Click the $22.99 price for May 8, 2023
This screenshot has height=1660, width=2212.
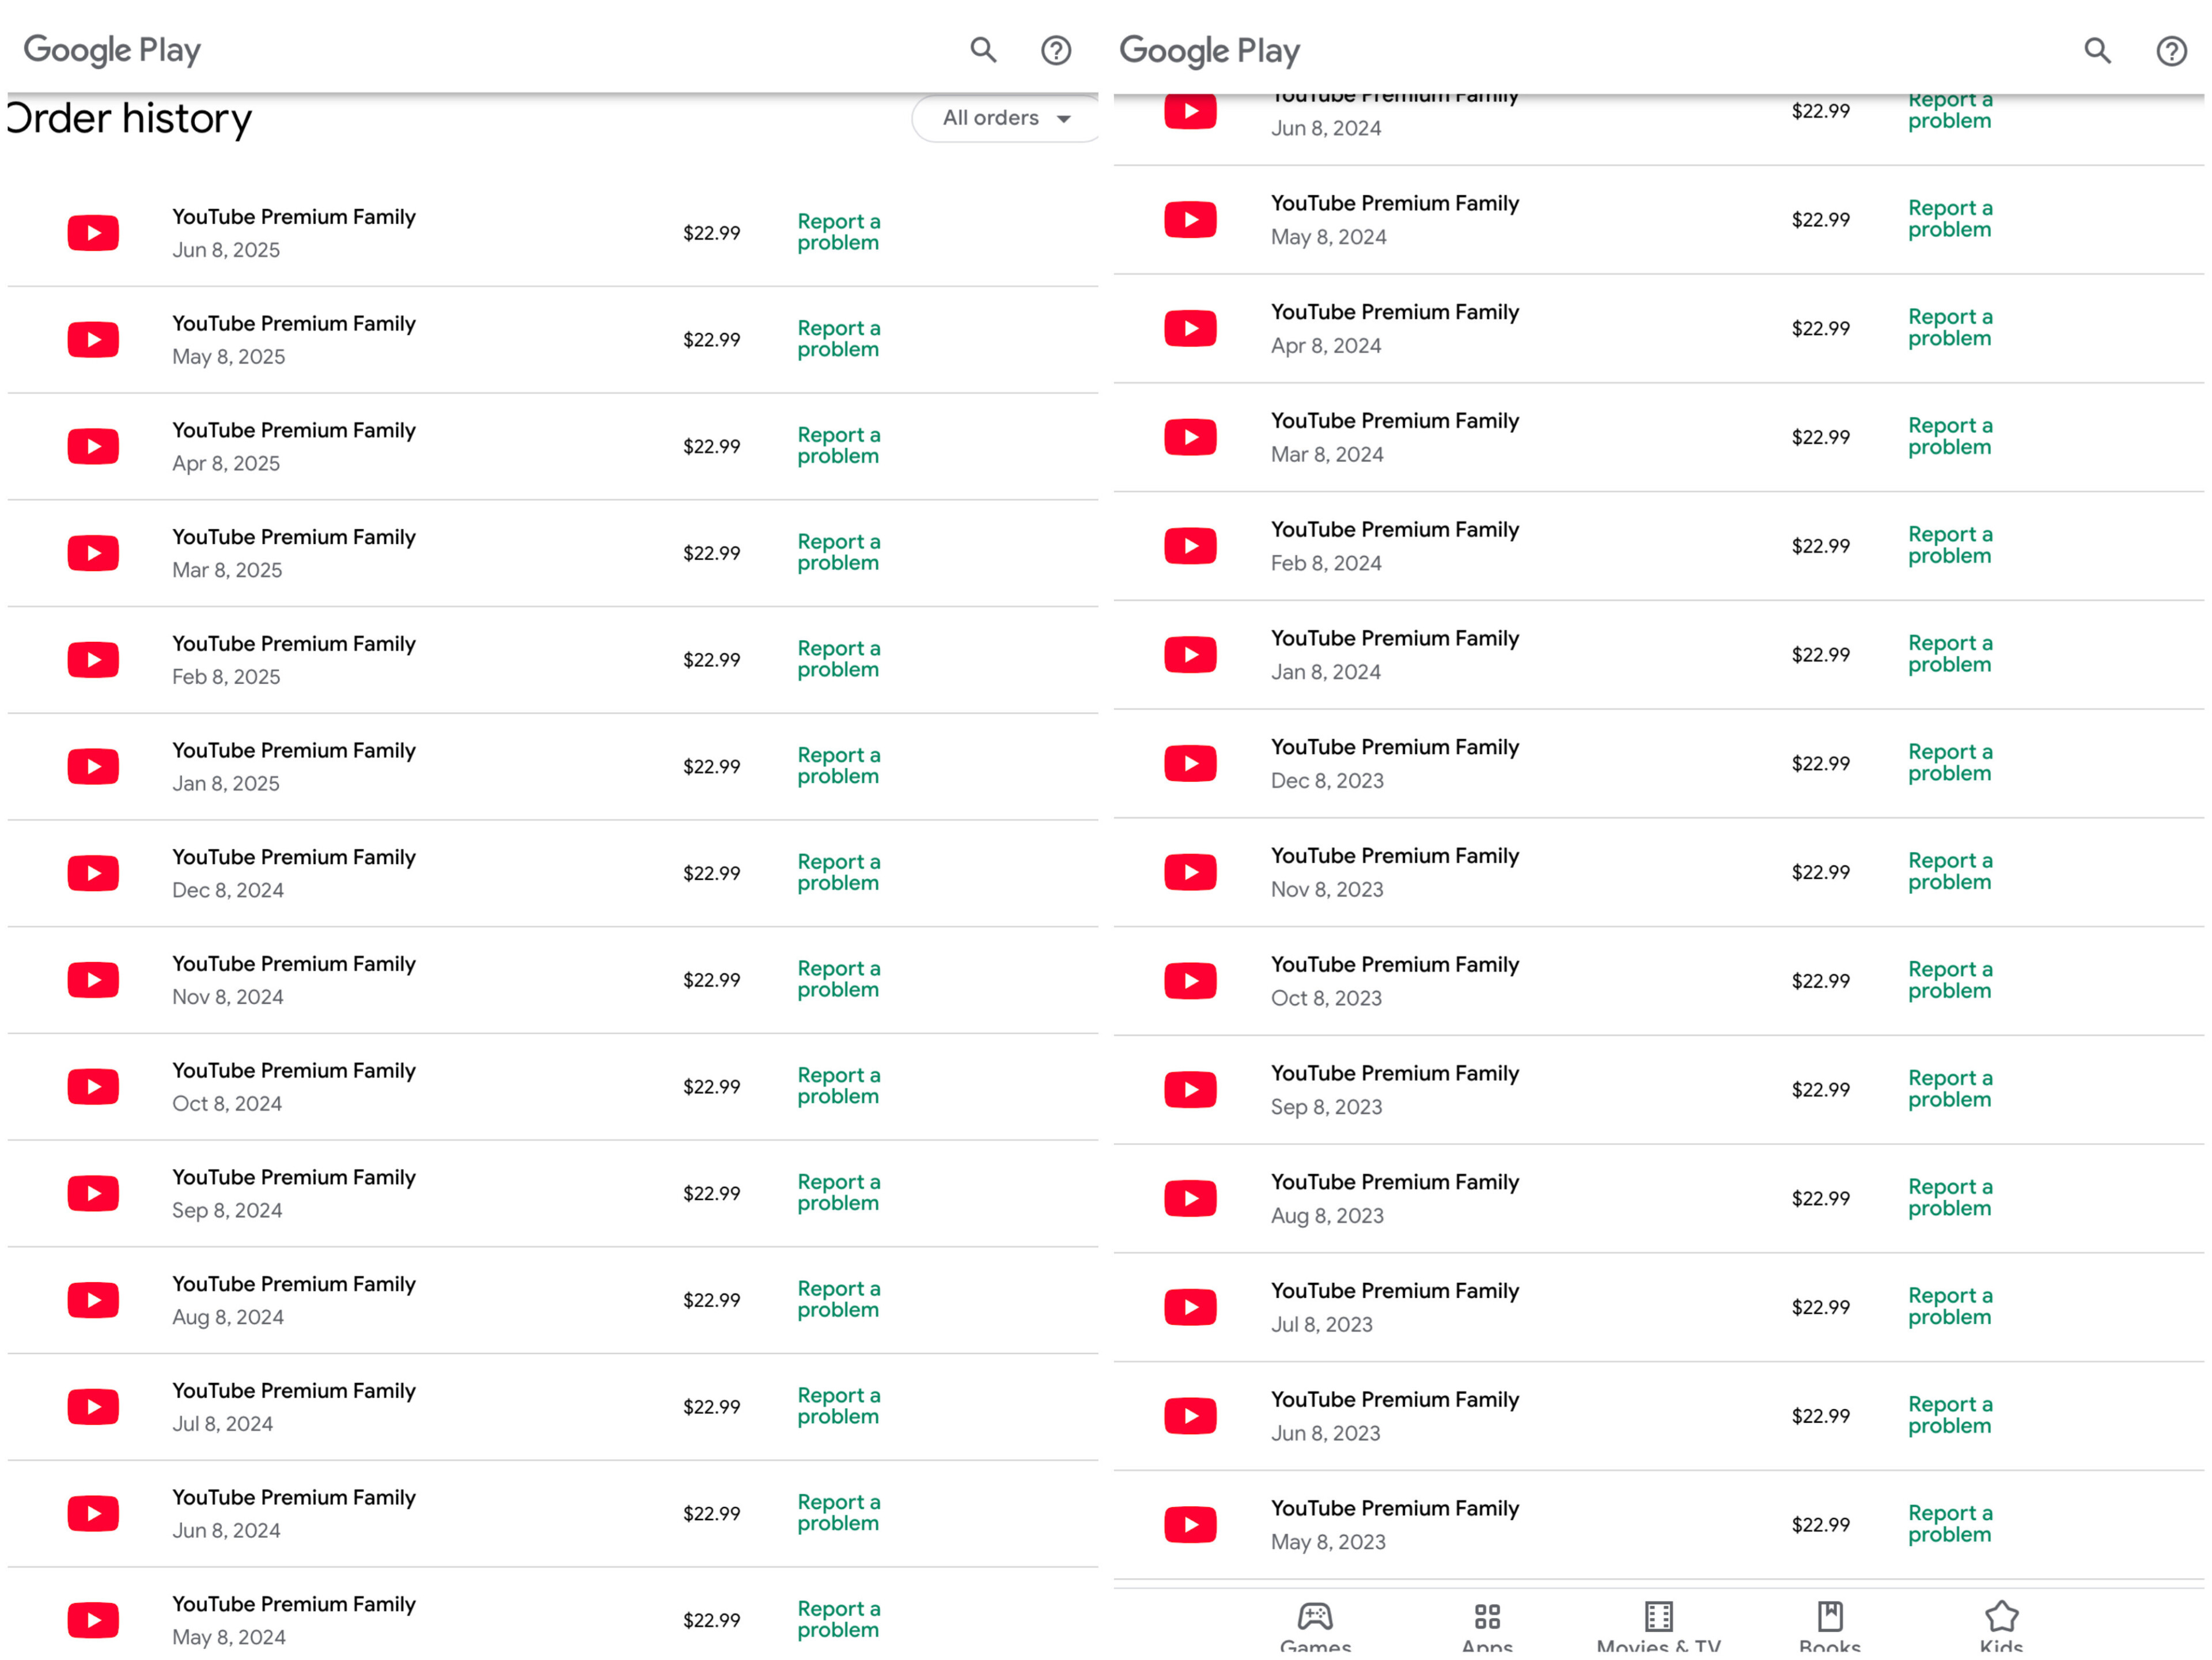(x=1820, y=1525)
